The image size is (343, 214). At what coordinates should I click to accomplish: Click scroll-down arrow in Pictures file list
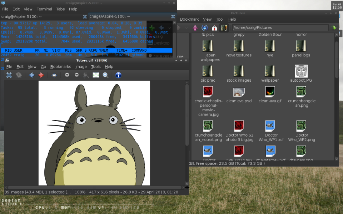click(x=337, y=159)
